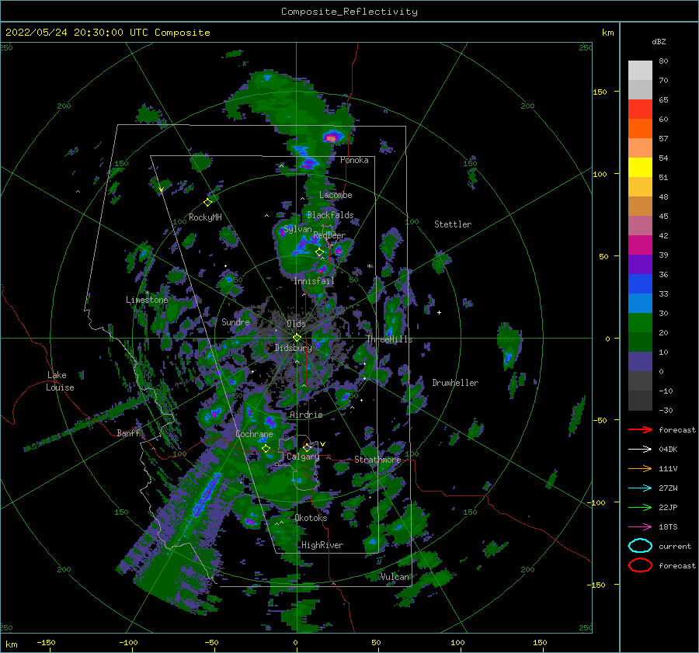The image size is (699, 653).
Task: Click the Lacombe city label
Action: [336, 195]
